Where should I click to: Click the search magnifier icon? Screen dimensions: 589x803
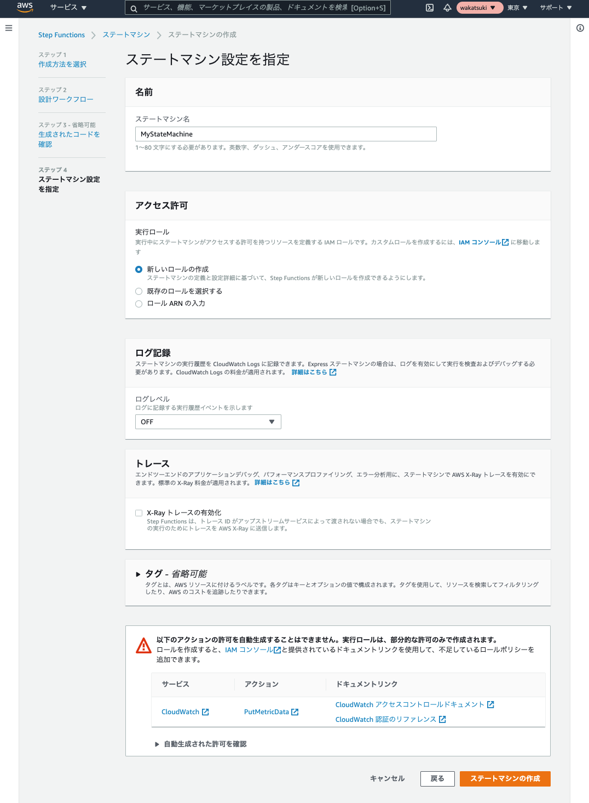pyautogui.click(x=134, y=8)
